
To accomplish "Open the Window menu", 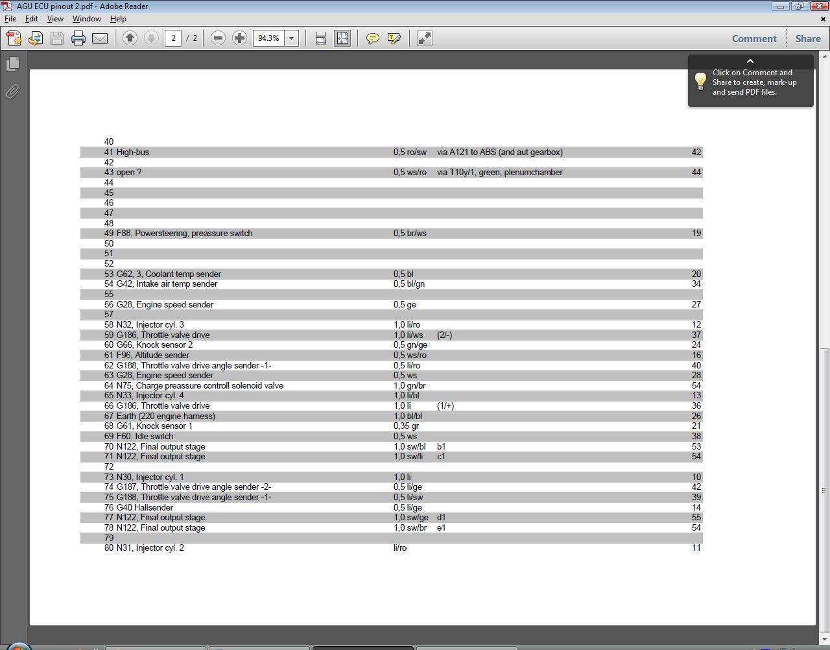I will pyautogui.click(x=86, y=19).
